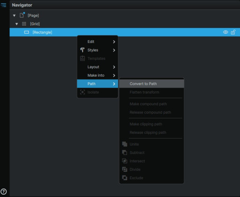Click the Rectangle shape icon
This screenshot has height=197, width=240.
(x=27, y=32)
